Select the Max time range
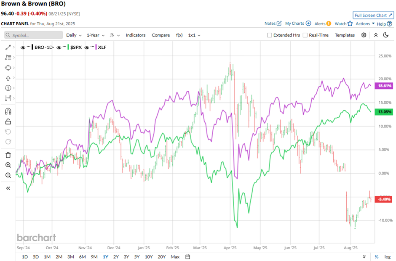396x261 pixels. [x=175, y=257]
